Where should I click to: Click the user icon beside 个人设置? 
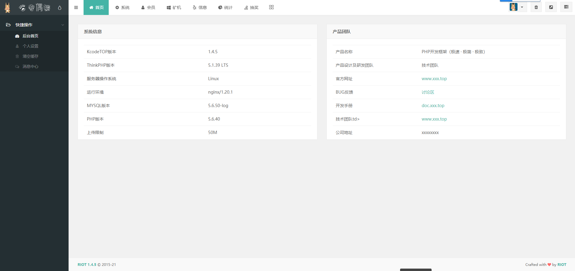(17, 46)
